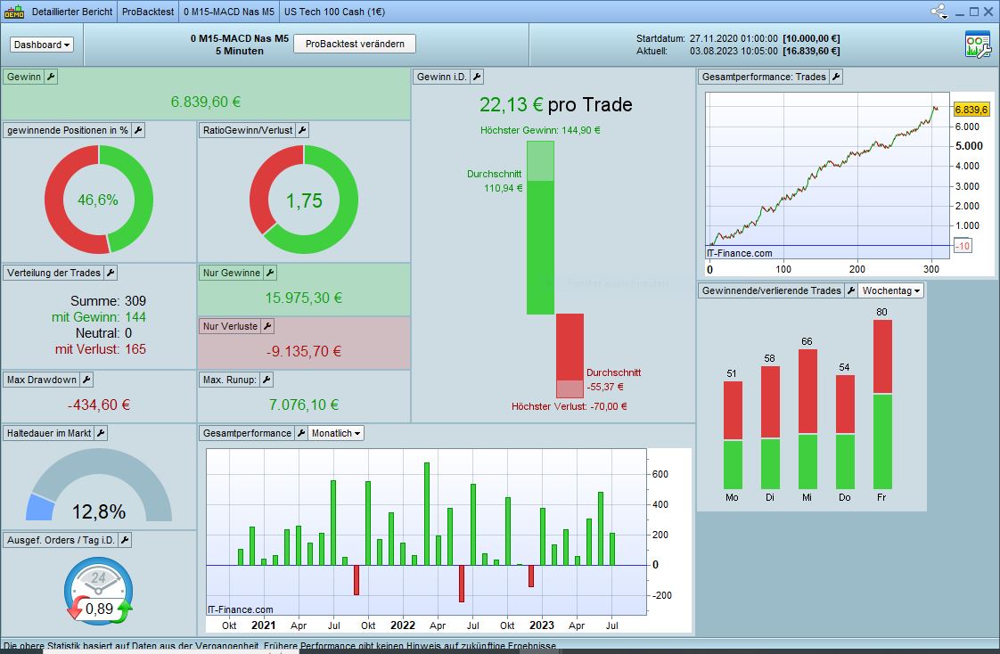Click the Aktuell 03.08.2023 text
The height and width of the screenshot is (654, 1000).
[738, 51]
